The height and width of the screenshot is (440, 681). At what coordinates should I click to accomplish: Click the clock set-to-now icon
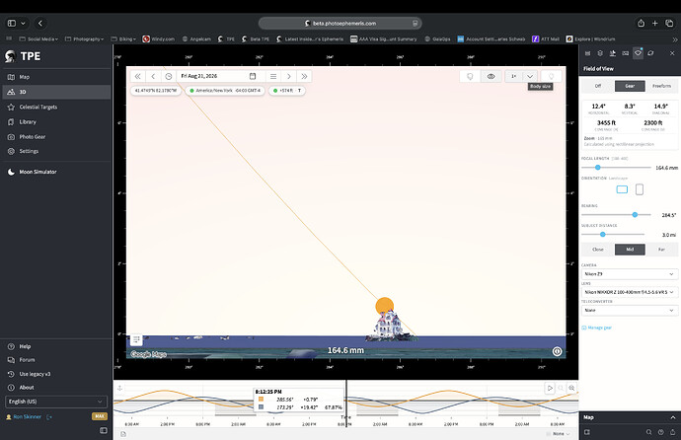pyautogui.click(x=169, y=76)
